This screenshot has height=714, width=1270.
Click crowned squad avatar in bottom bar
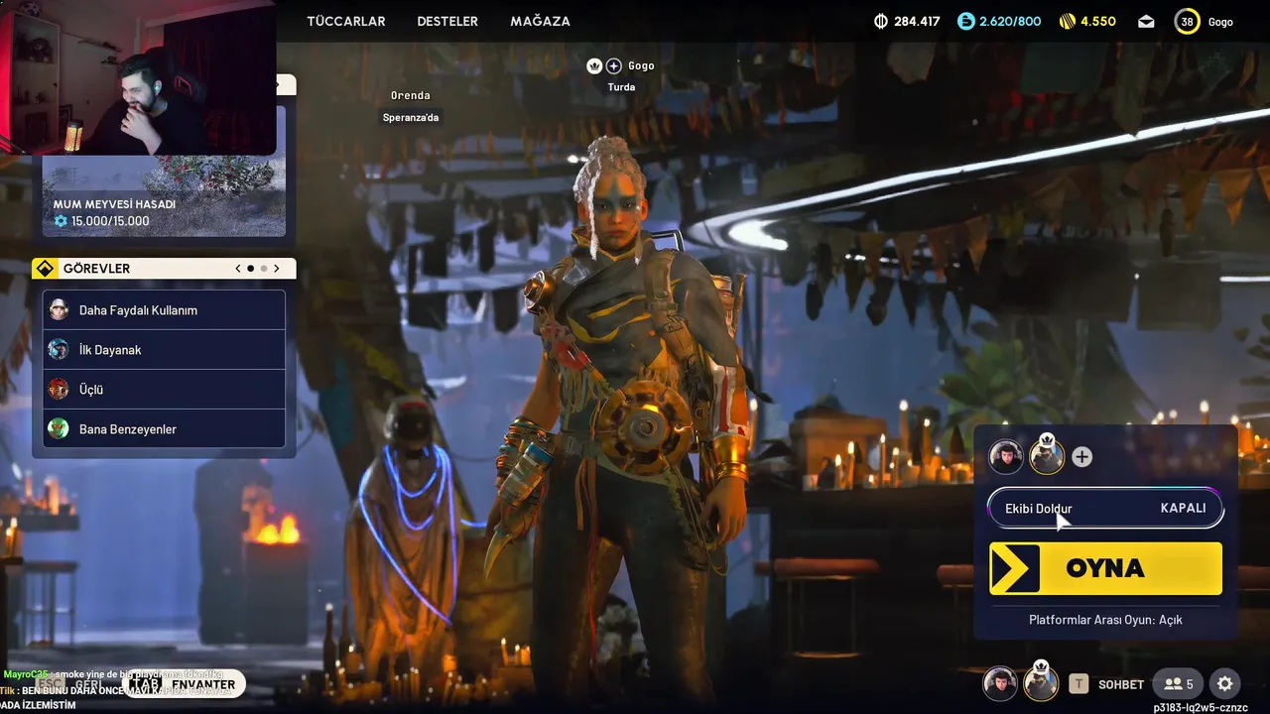click(1040, 681)
